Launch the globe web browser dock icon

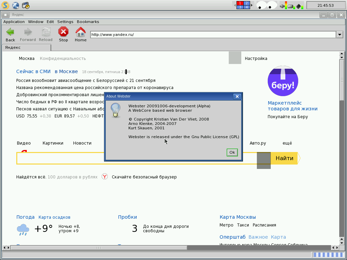(16, 5)
